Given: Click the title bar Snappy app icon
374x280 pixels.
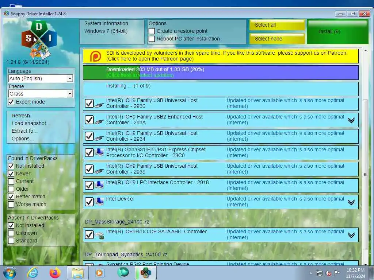Looking at the screenshot, I should pos(7,13).
